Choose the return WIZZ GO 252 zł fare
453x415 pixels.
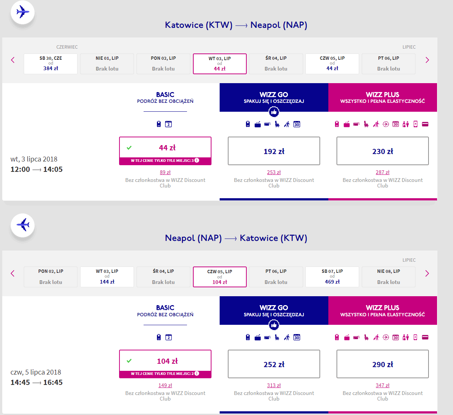(x=274, y=364)
